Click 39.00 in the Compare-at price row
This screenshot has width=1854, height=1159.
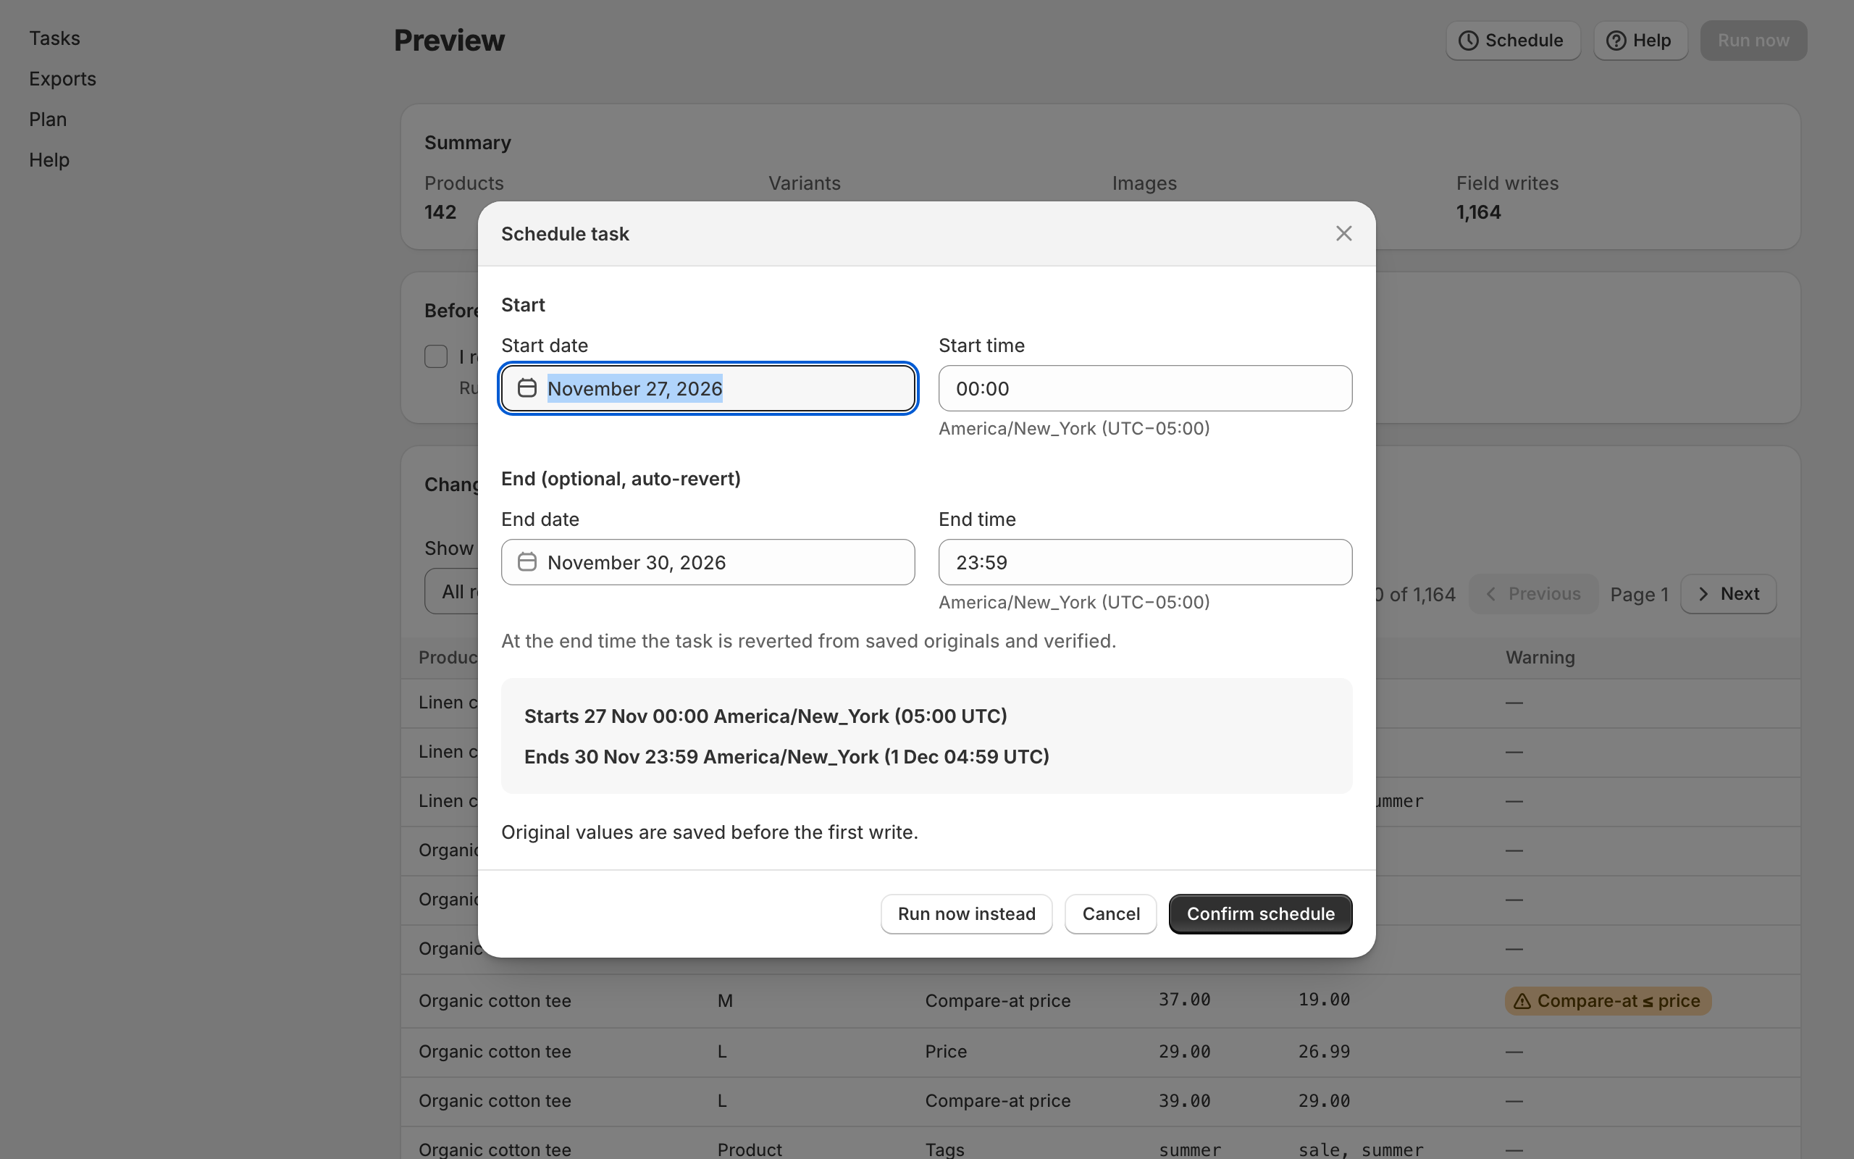tap(1184, 1101)
